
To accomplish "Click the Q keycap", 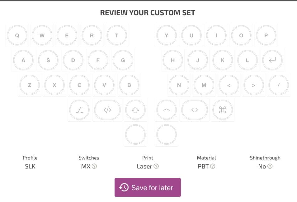I will point(17,35).
